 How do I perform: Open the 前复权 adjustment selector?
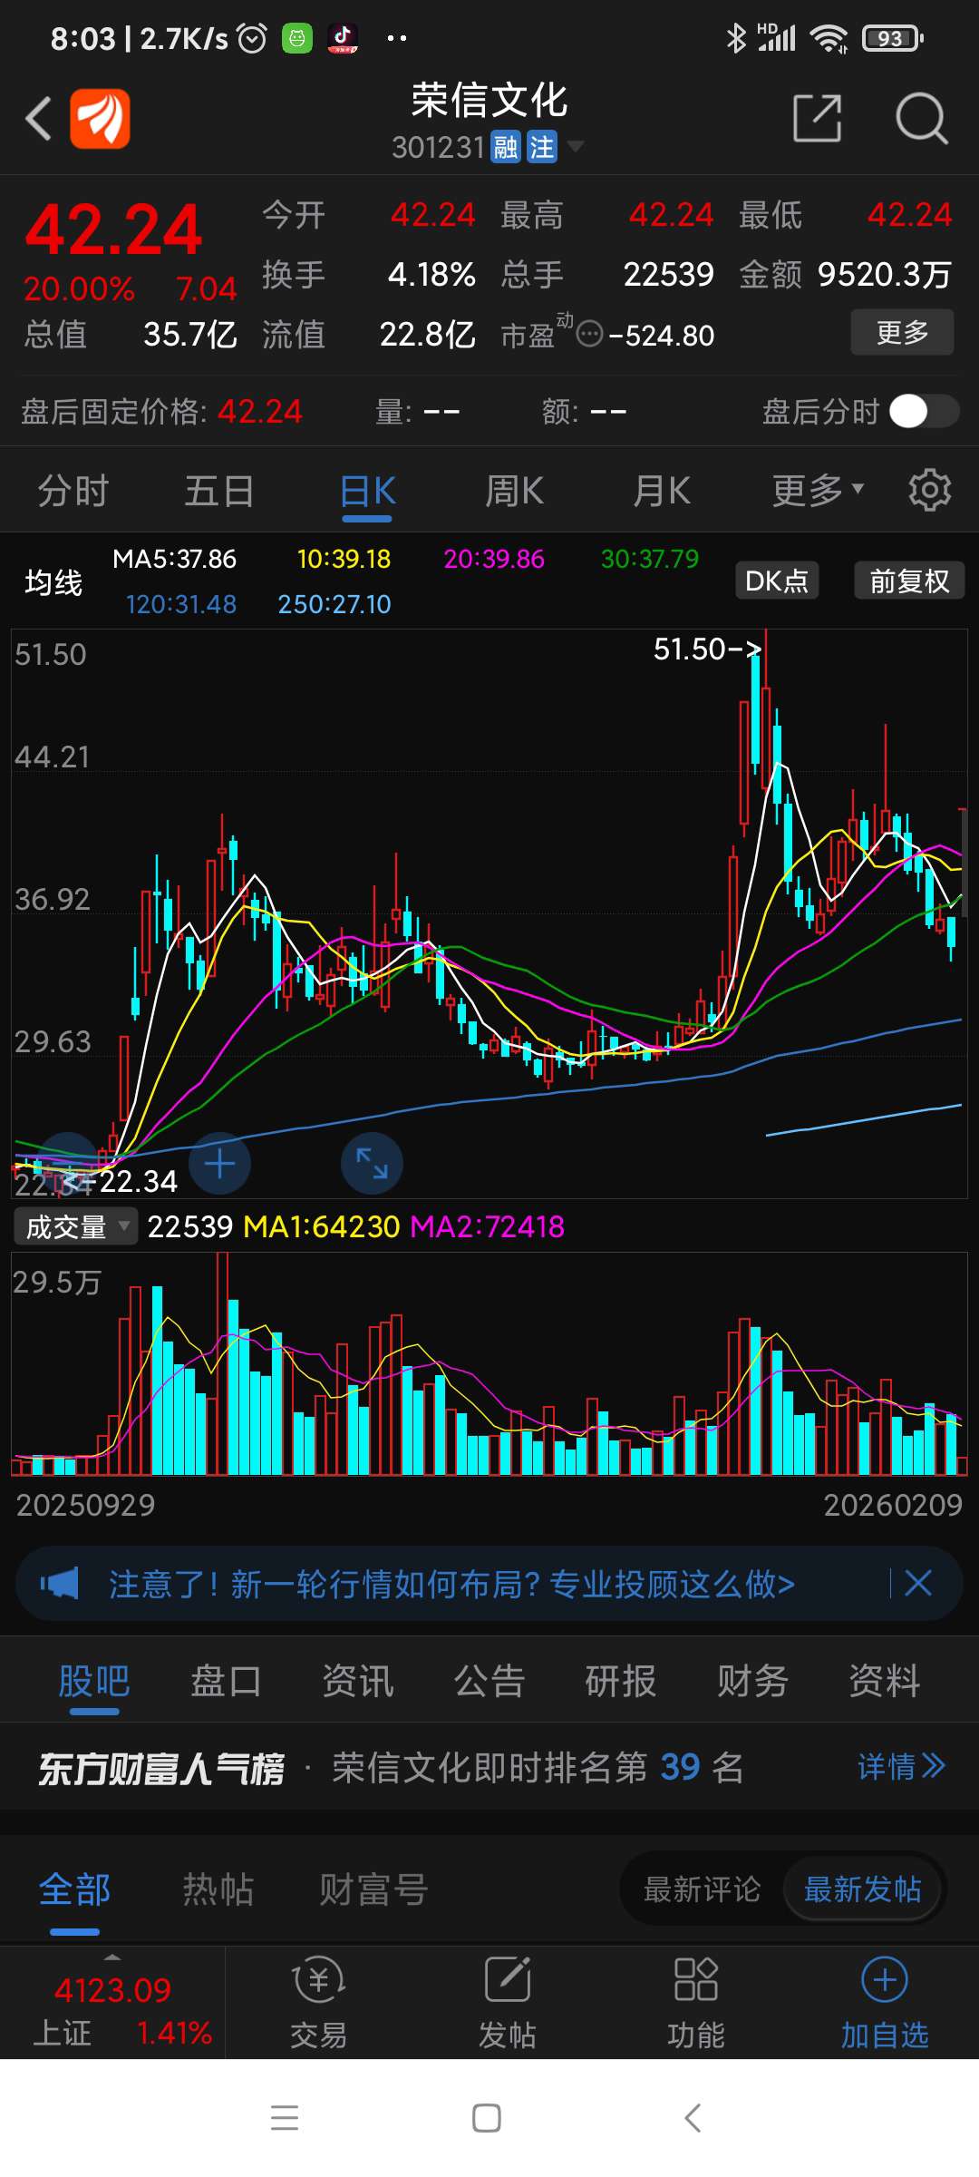(909, 581)
